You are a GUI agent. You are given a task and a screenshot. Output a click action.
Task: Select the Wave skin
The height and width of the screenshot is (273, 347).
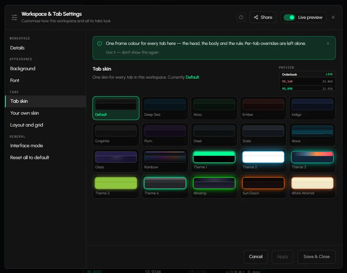(312, 135)
